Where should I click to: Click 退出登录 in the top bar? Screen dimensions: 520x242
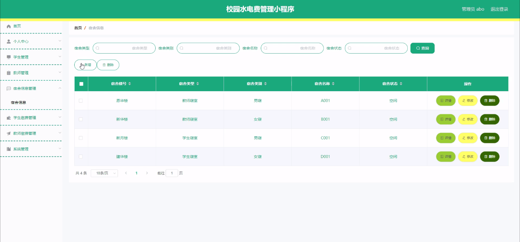[499, 9]
